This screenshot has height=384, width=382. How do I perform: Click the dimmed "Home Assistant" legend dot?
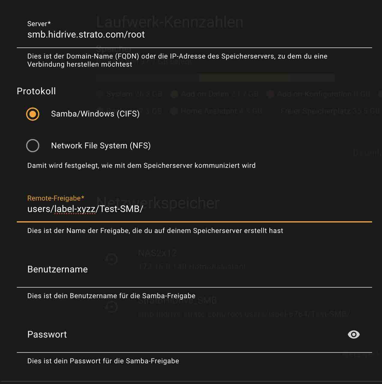coord(174,111)
